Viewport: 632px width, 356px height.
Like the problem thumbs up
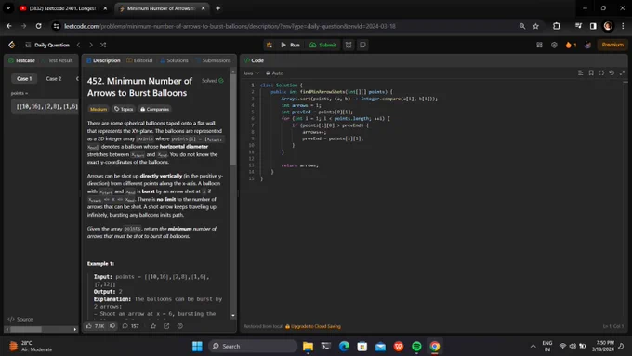click(x=95, y=325)
